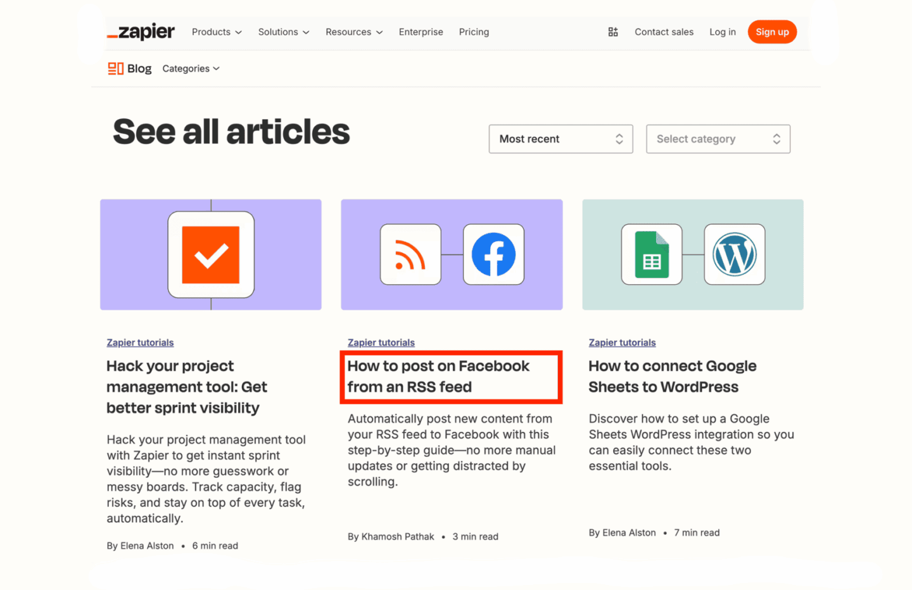
Task: Click description starting 'Discover how to set up'
Action: (x=691, y=442)
